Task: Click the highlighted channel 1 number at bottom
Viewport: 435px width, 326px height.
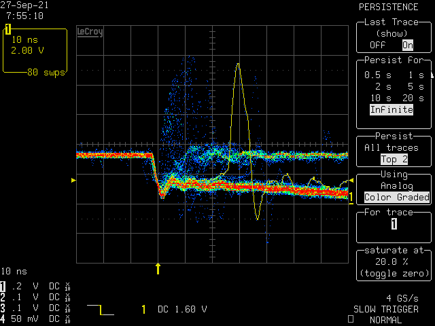Action: (3, 287)
